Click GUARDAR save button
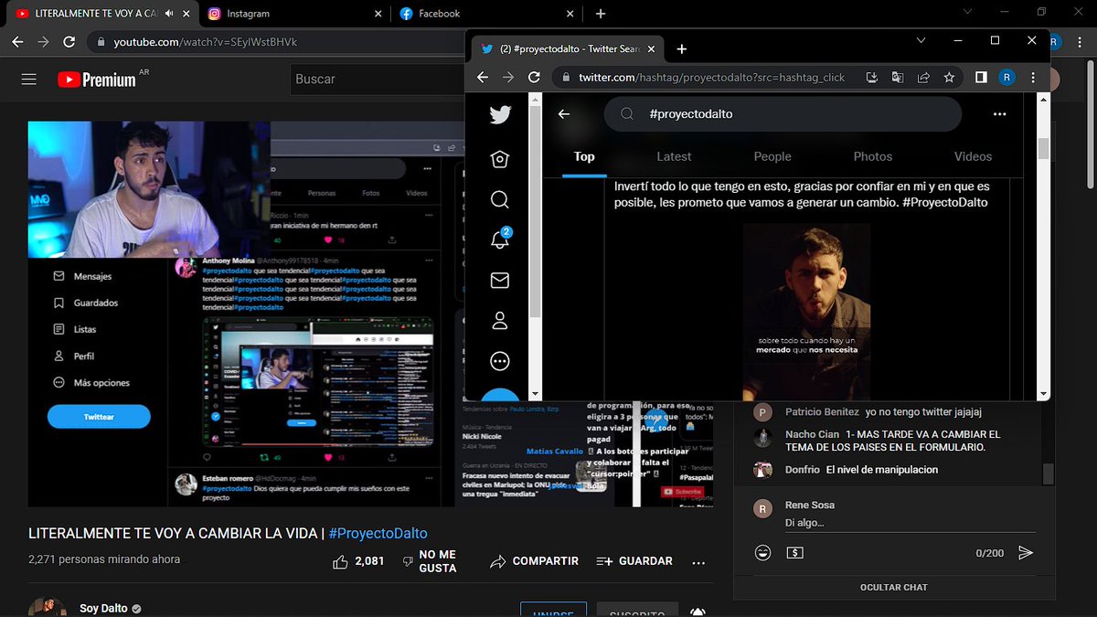1097x617 pixels. [634, 561]
